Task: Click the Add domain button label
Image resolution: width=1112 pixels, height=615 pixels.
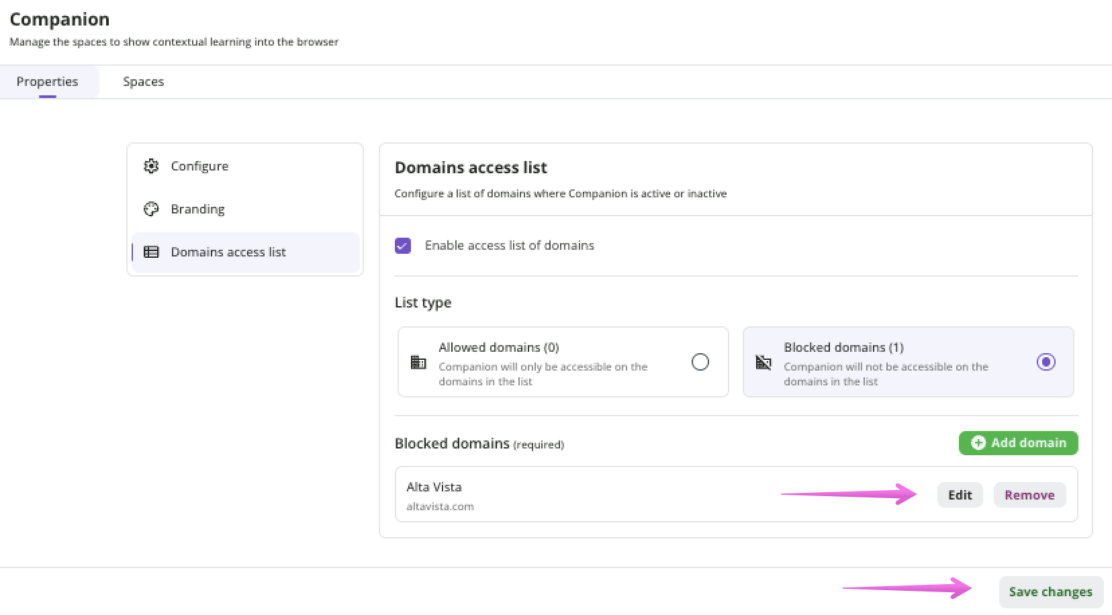Action: click(1028, 443)
